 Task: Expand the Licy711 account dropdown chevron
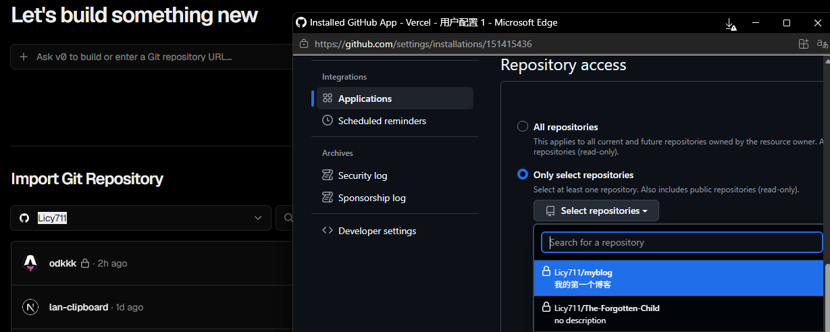(258, 218)
